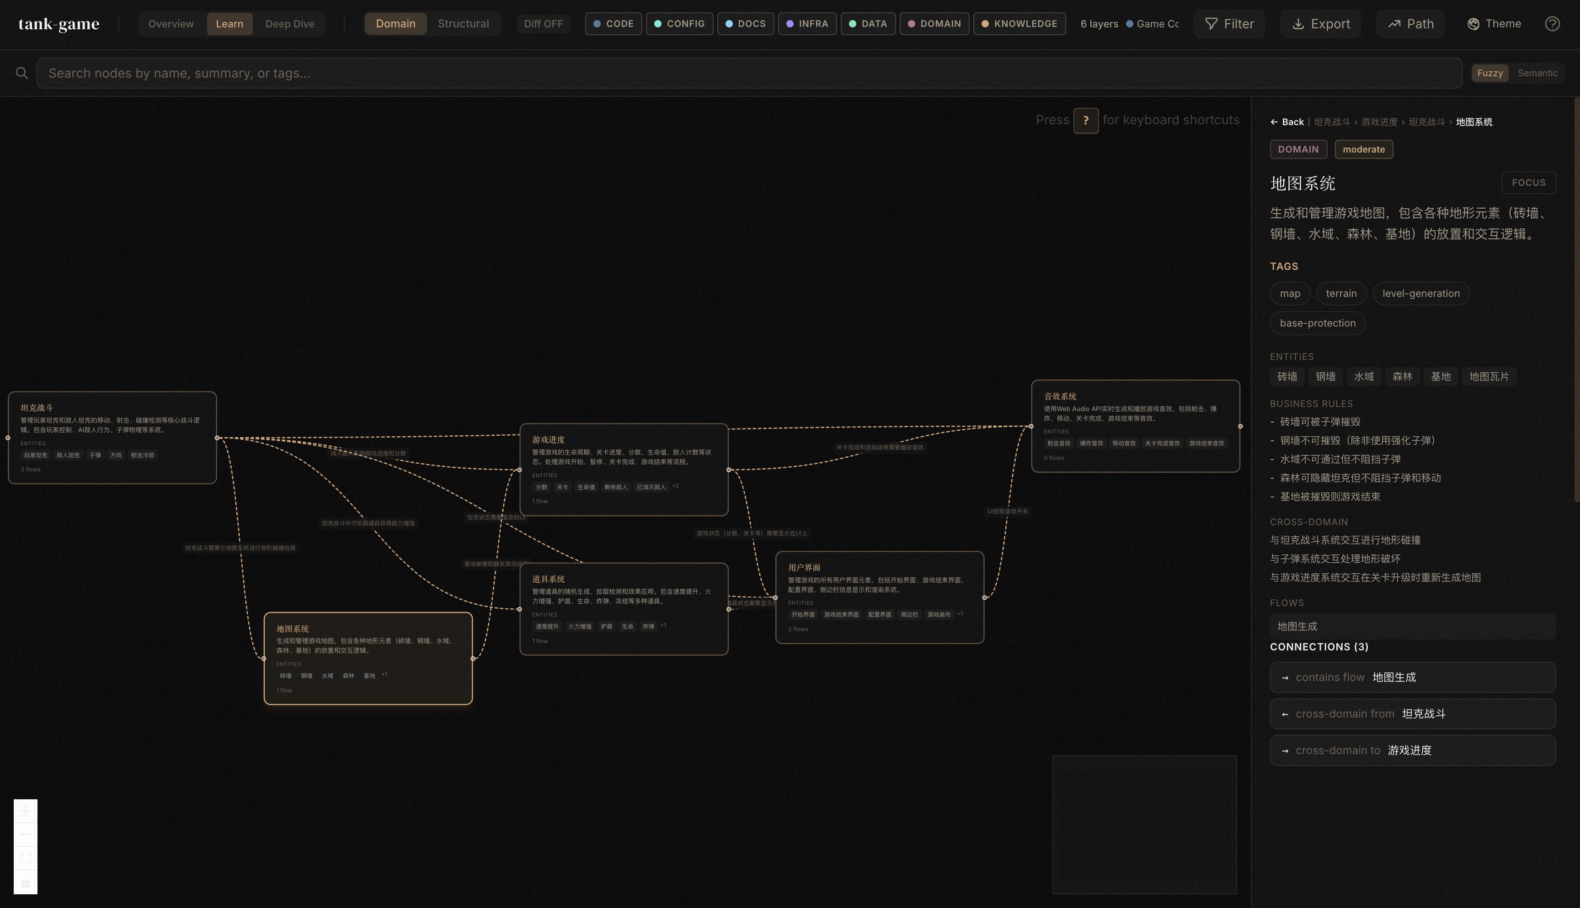Click the FOCUS button
Image resolution: width=1580 pixels, height=908 pixels.
(1527, 183)
